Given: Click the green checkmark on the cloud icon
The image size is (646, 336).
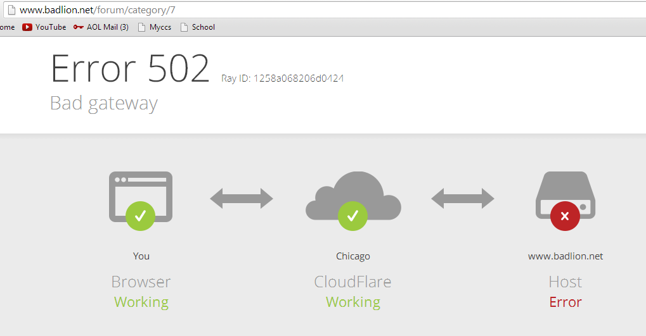Looking at the screenshot, I should point(352,216).
